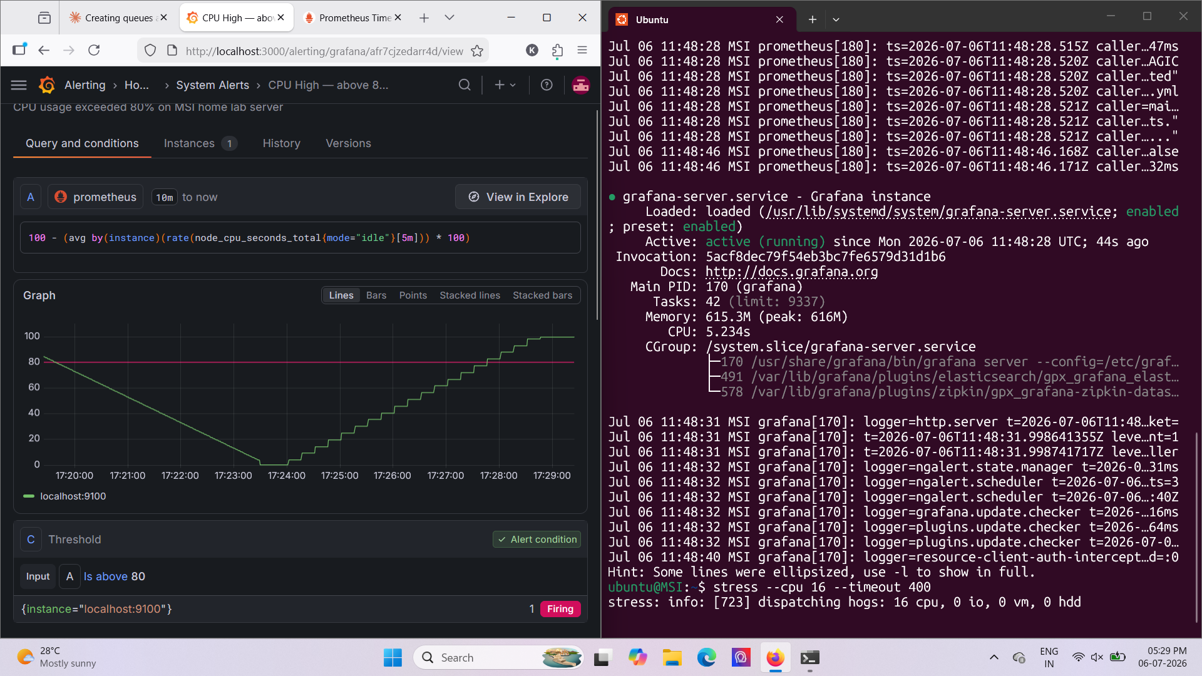Click the Grafana search magnifier icon

464,85
